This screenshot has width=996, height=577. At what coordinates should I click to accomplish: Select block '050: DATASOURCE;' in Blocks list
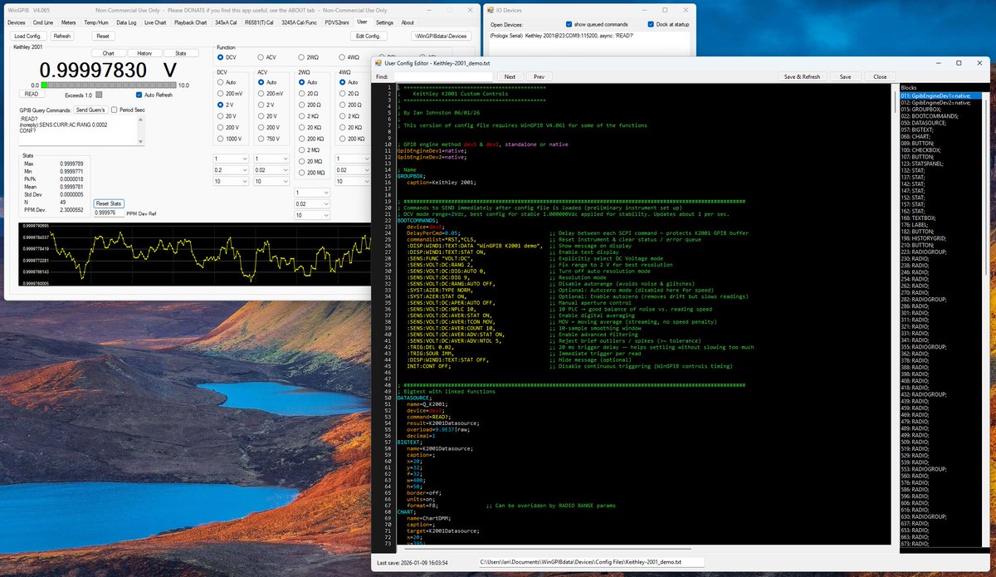point(925,123)
